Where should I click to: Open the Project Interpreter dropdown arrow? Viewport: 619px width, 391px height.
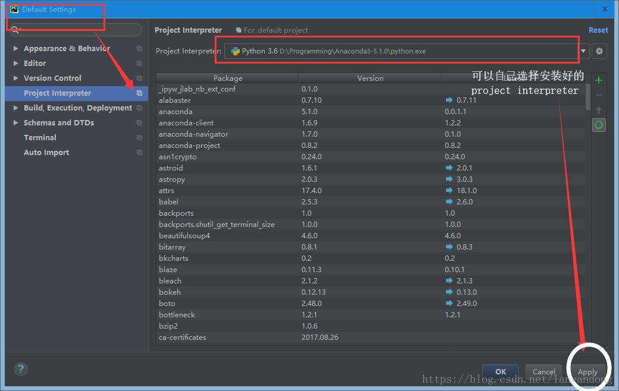tap(583, 51)
